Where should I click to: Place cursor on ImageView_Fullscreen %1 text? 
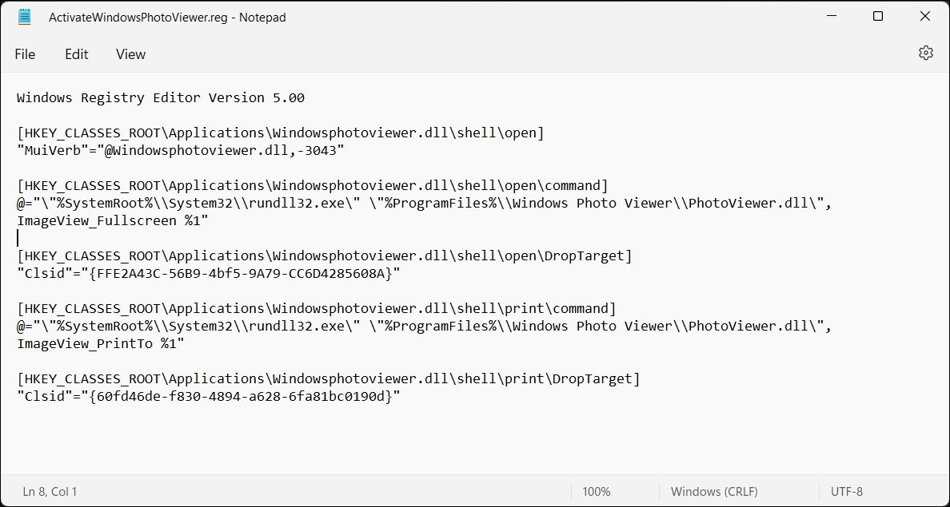point(112,221)
